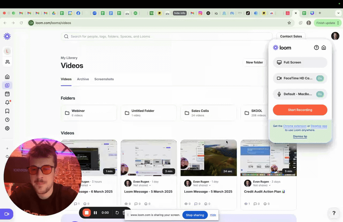
Task: Expand Not shared dropdown on 3 min video
Action: (x=142, y=185)
